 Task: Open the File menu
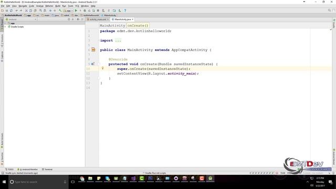click(3, 6)
